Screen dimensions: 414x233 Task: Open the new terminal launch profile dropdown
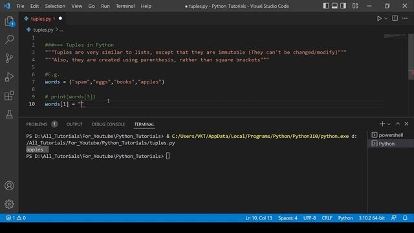389,124
